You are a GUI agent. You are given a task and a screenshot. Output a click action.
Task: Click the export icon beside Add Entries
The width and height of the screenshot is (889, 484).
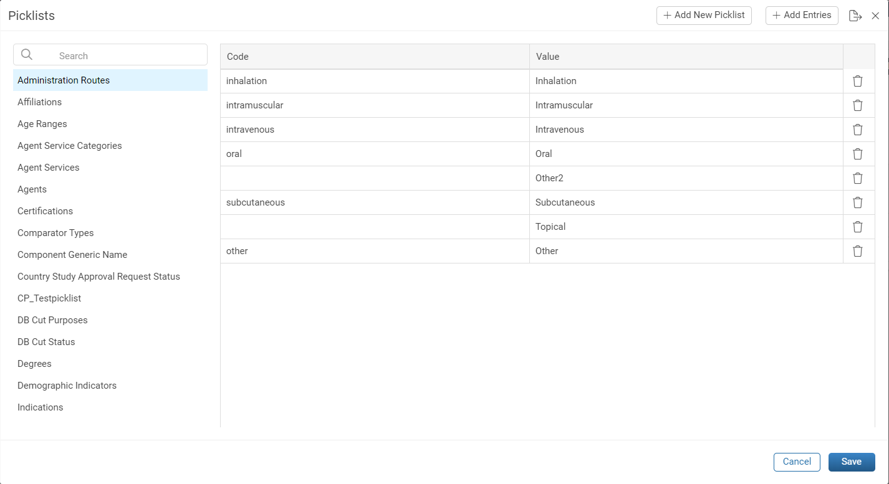(855, 16)
